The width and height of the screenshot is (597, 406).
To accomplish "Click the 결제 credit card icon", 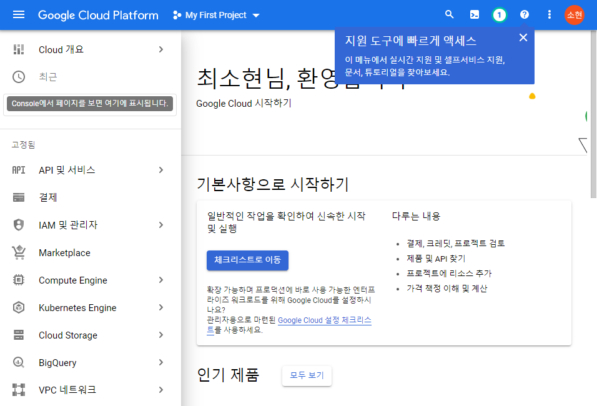I will [19, 197].
